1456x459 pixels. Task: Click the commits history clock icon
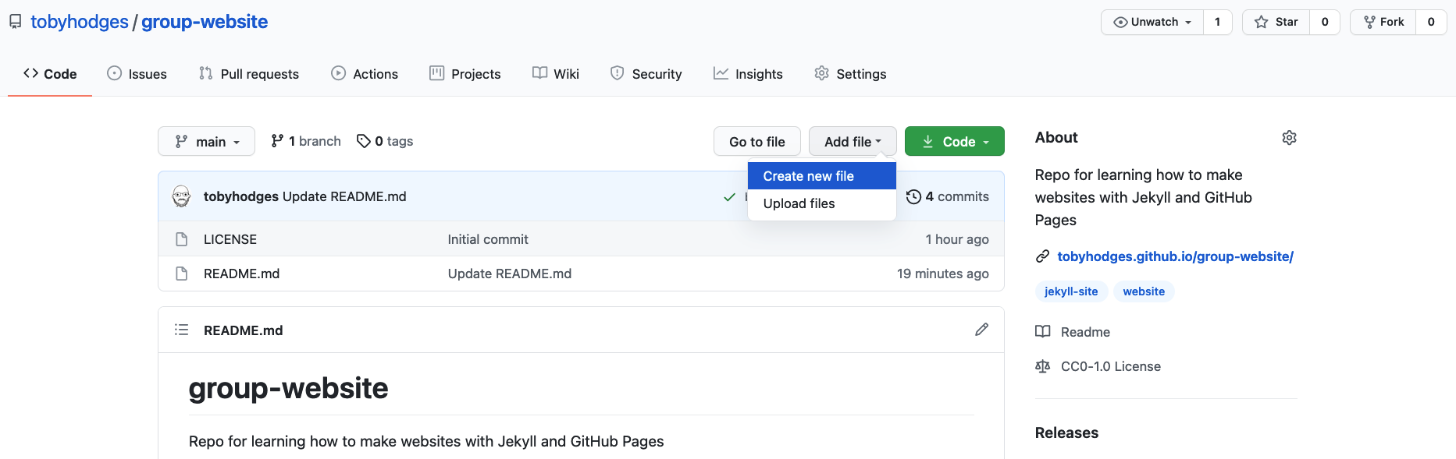click(x=913, y=197)
